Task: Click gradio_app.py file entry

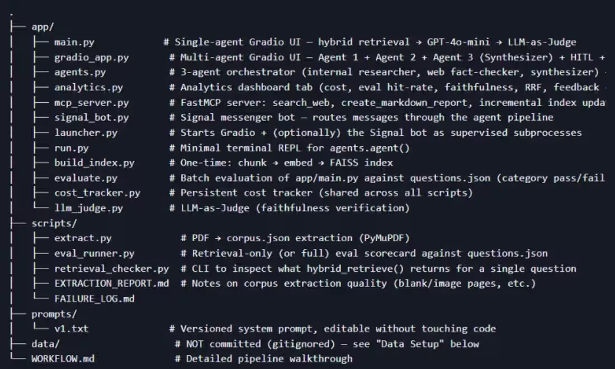Action: (x=91, y=57)
